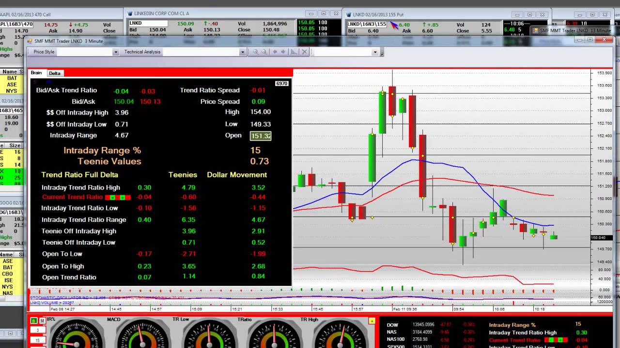Viewport: 620px width, 348px height.
Task: Click the Dollar Movement column header
Action: tap(237, 175)
